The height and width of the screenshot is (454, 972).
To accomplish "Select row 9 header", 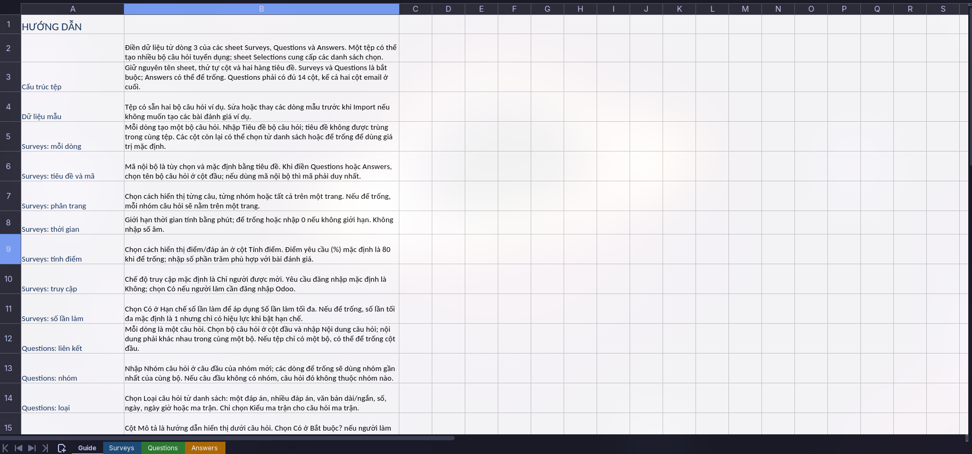I will pos(9,249).
